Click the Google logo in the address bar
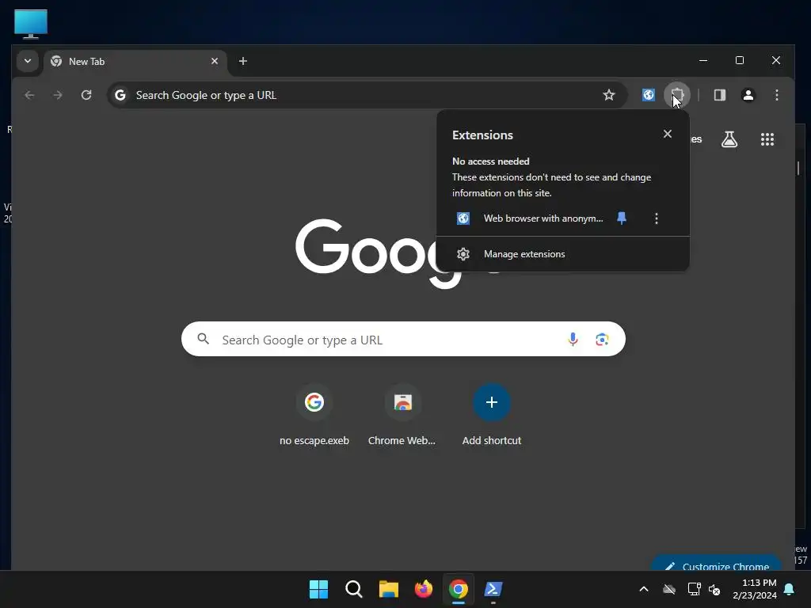This screenshot has width=811, height=608. coord(120,95)
